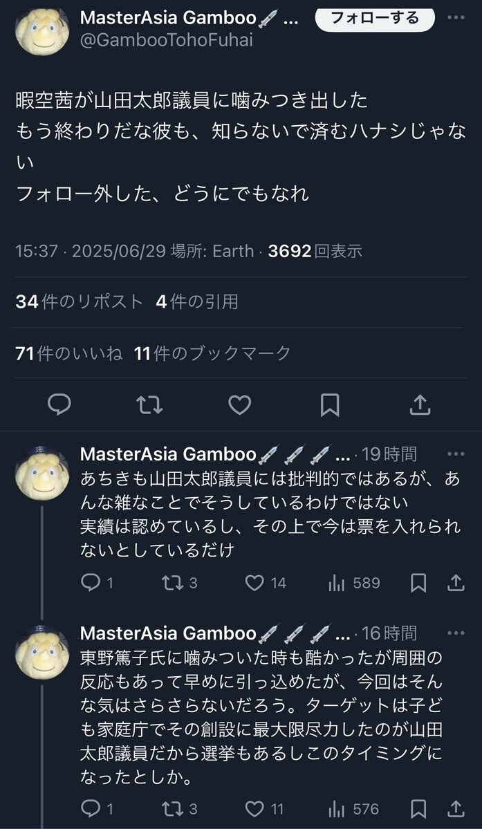Bookmark the 19時間 reply
The width and height of the screenshot is (482, 829).
coord(418,583)
